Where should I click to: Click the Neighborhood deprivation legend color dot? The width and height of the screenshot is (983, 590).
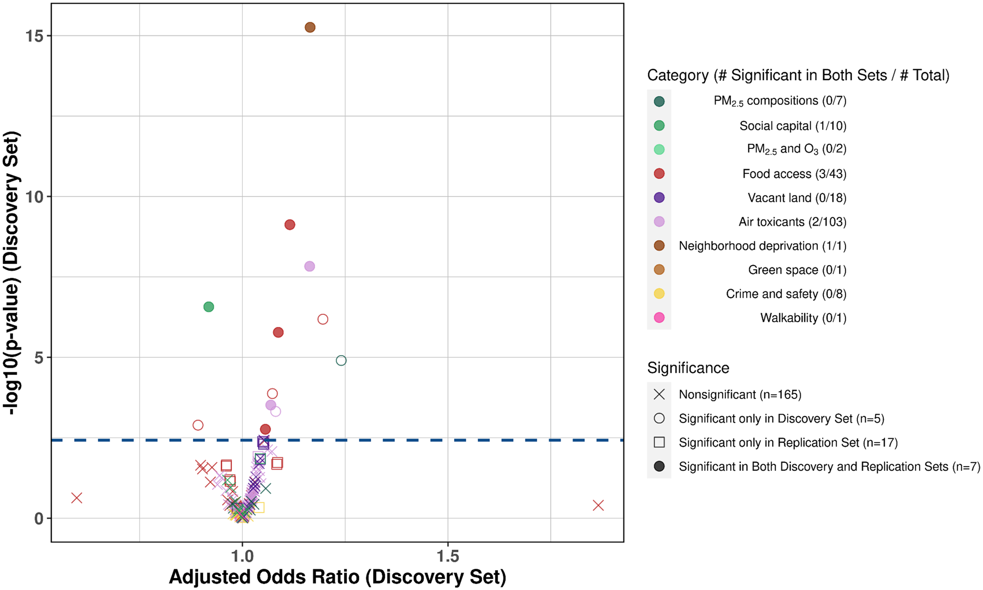[659, 246]
